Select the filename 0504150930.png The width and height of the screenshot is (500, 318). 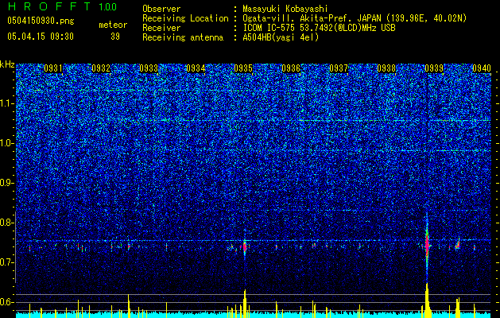41,21
